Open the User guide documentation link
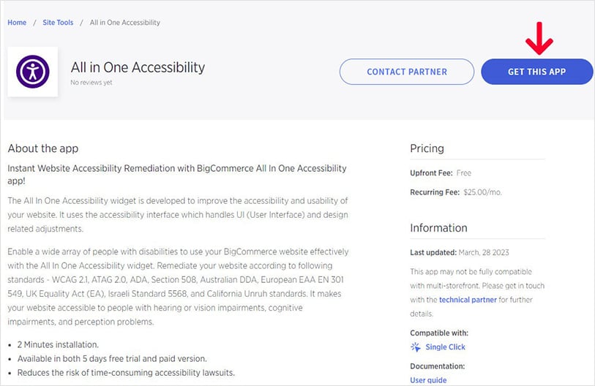This screenshot has height=386, width=595. click(x=428, y=380)
